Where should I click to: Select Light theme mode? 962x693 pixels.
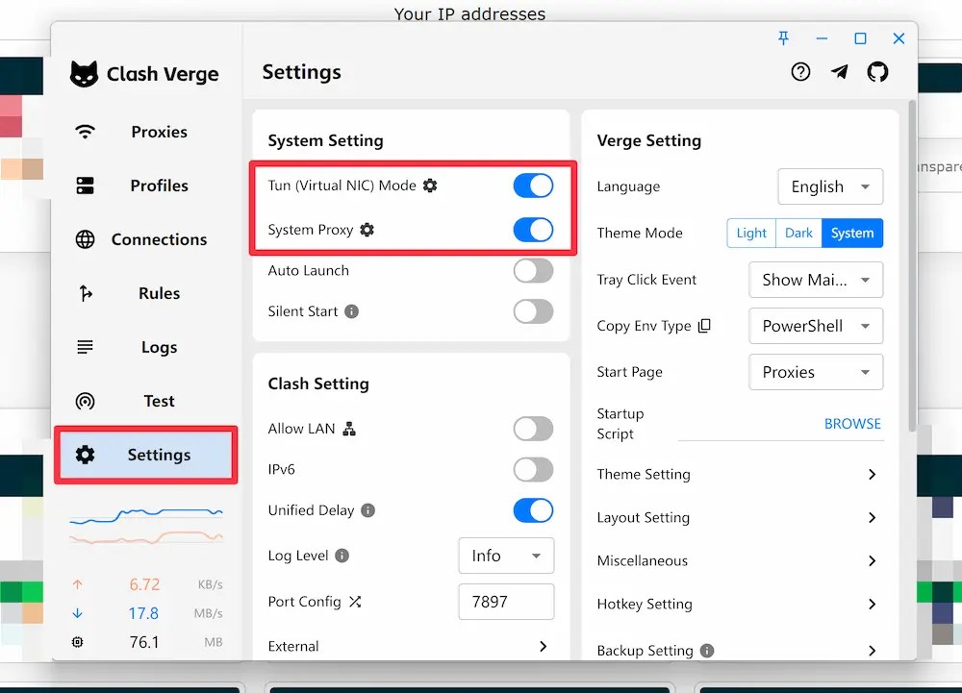point(751,233)
